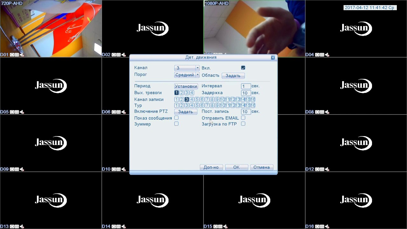Viewport: 407px width, 229px height.
Task: Click the circle status icon on D04
Action: coord(317,55)
